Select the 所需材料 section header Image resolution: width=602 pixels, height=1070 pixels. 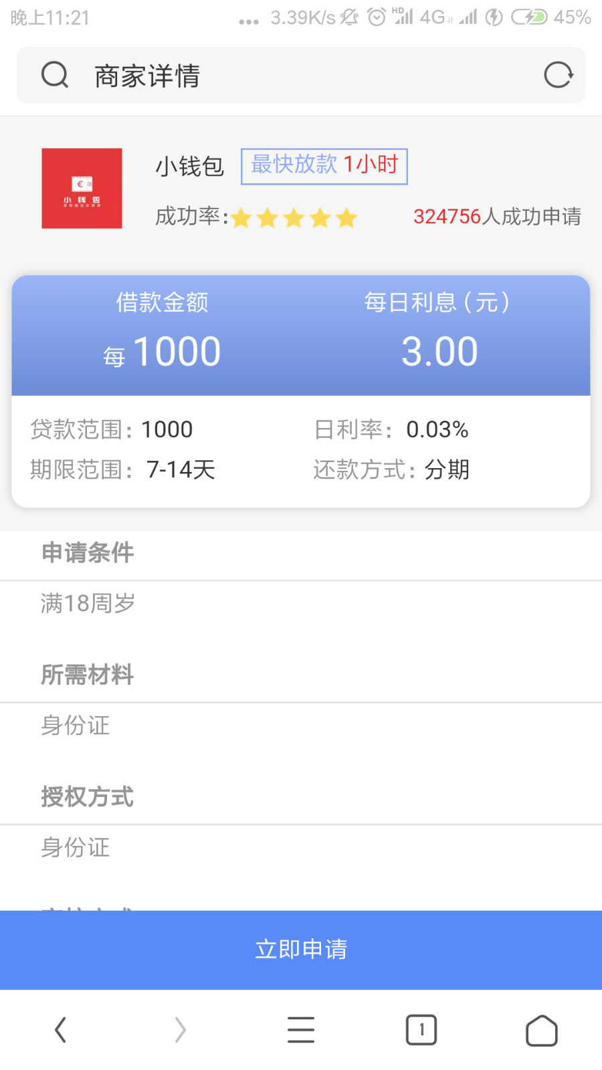coord(88,675)
